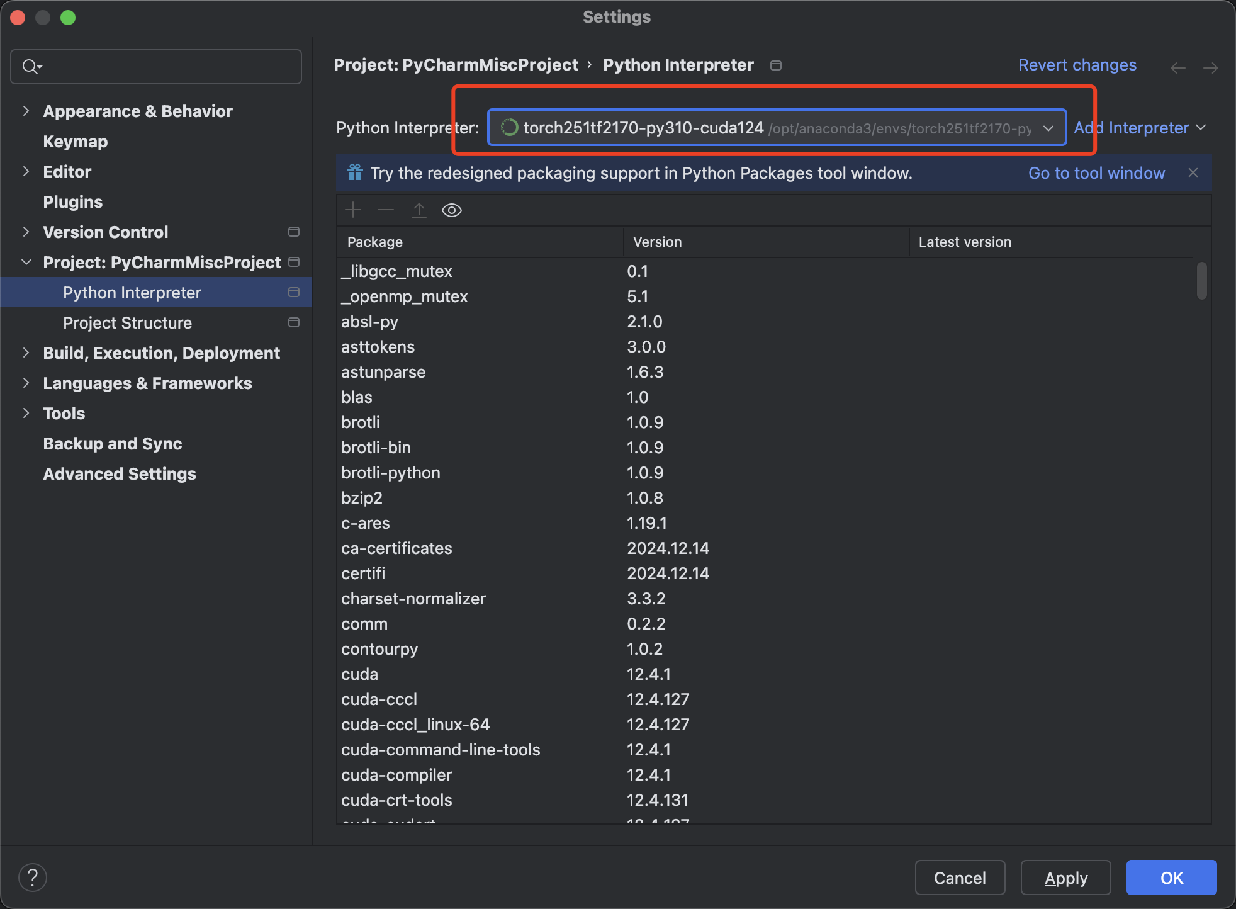Select the cuda-command-line-tools package row
Image resolution: width=1236 pixels, height=909 pixels.
pyautogui.click(x=765, y=750)
